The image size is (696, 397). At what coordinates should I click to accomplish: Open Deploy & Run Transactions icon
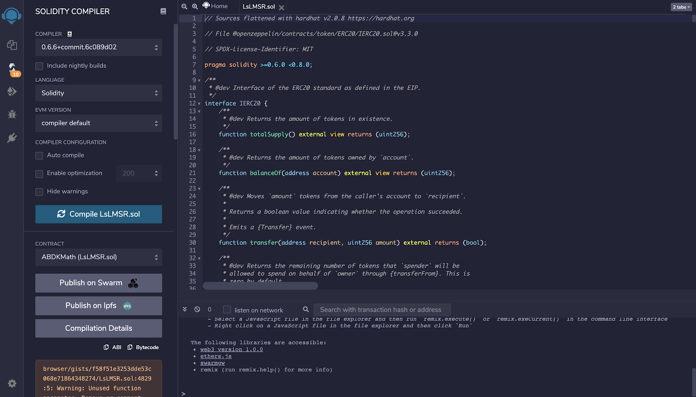point(12,91)
